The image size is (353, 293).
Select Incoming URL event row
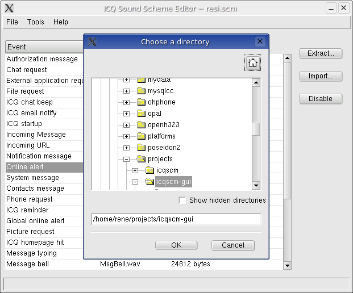(x=44, y=145)
